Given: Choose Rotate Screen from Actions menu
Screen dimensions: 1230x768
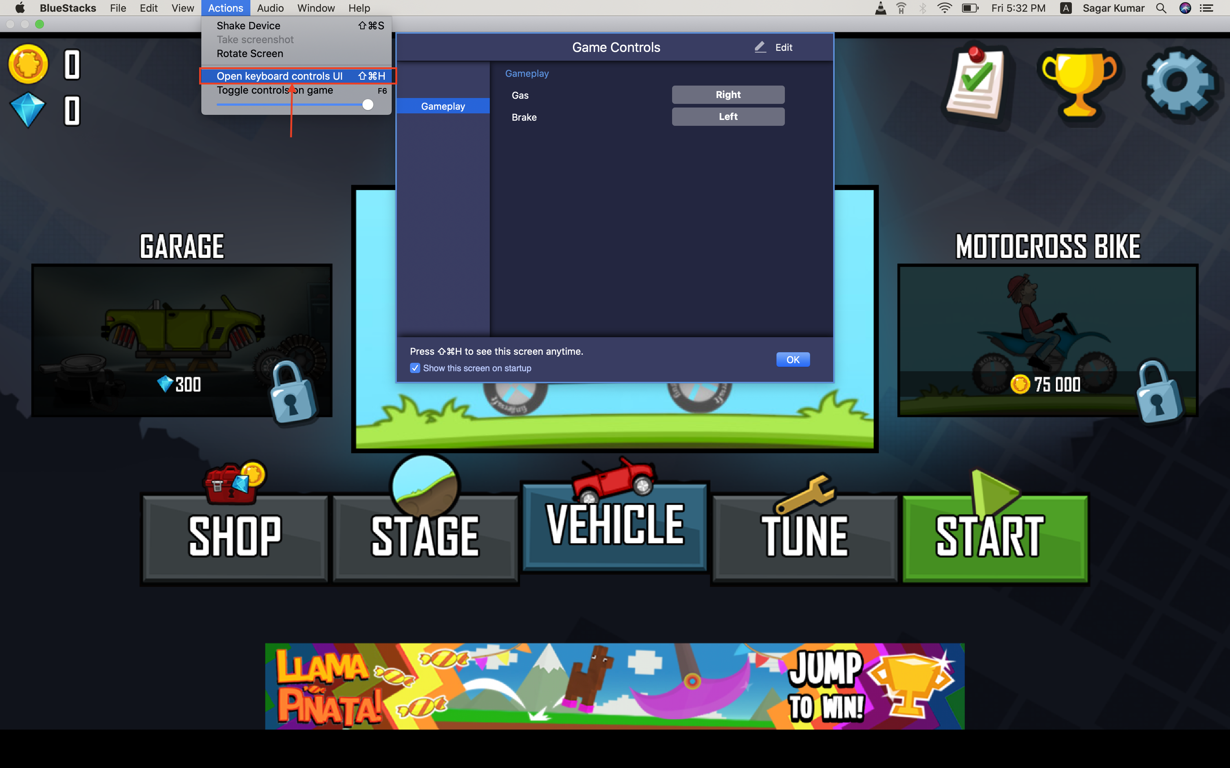Looking at the screenshot, I should click(296, 53).
